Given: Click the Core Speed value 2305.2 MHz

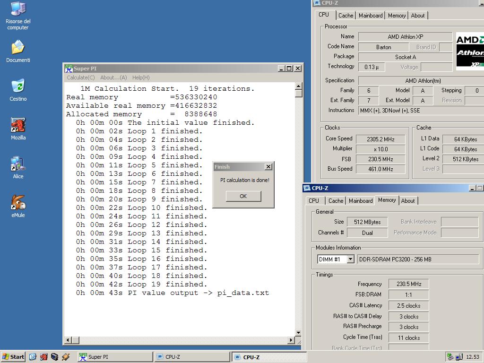Looking at the screenshot, I should tap(380, 139).
